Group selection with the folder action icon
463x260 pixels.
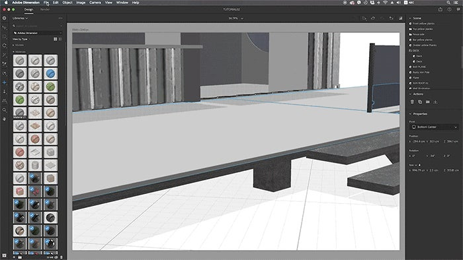(427, 102)
